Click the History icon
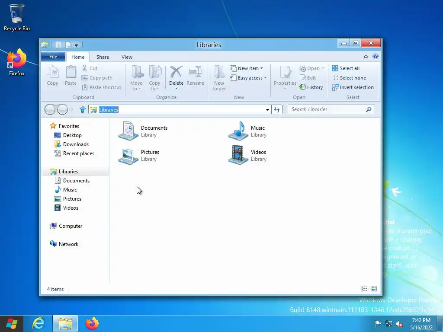 click(302, 87)
